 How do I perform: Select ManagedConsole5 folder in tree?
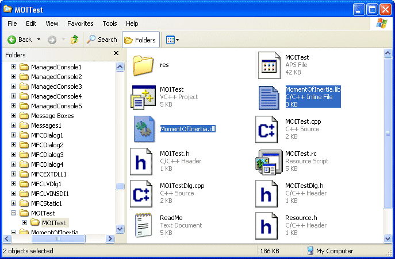pos(56,106)
